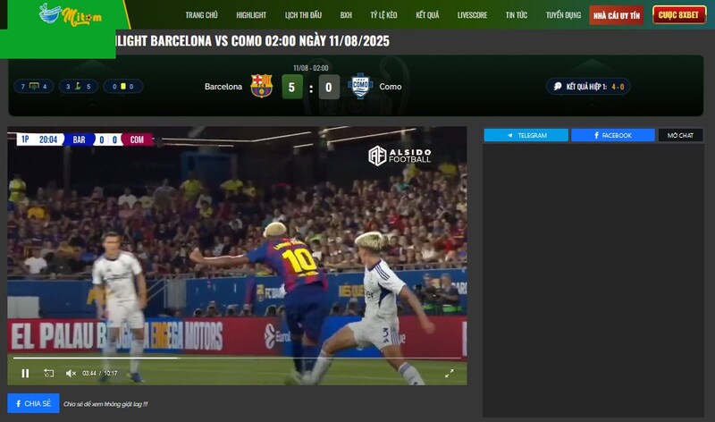This screenshot has height=422, width=715.
Task: Click the NHÀ CÁI UY TÍN button
Action: [616, 15]
